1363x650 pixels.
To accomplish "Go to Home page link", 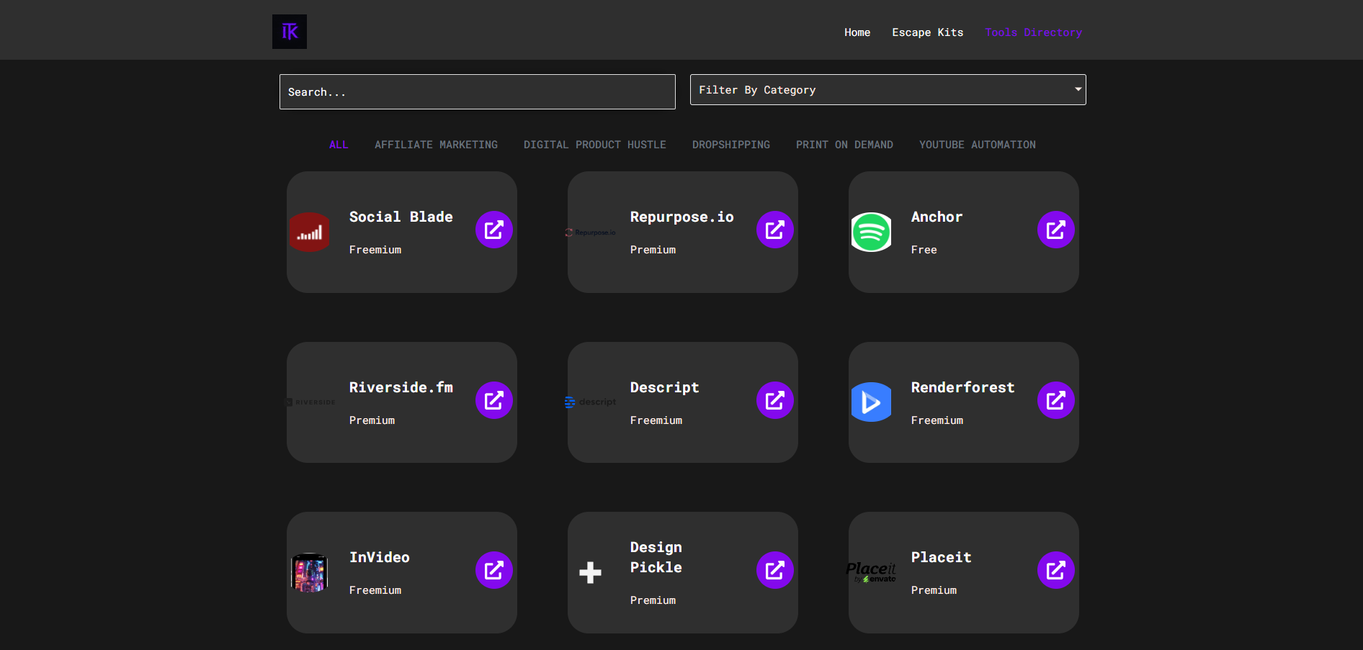I will (x=857, y=32).
